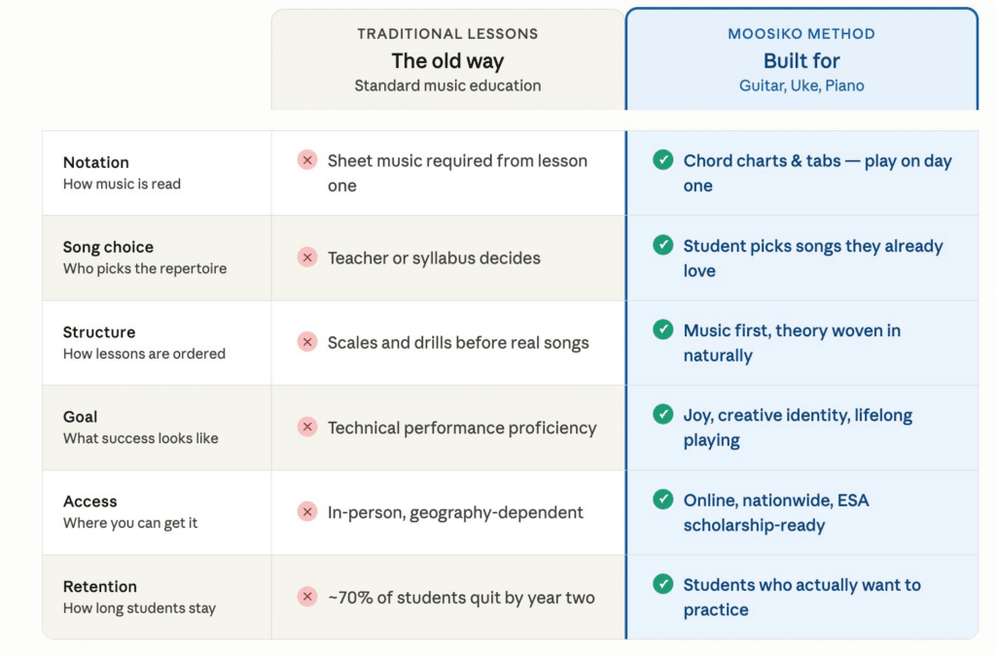
Task: Select the Traditional Lessons column header
Action: (447, 59)
